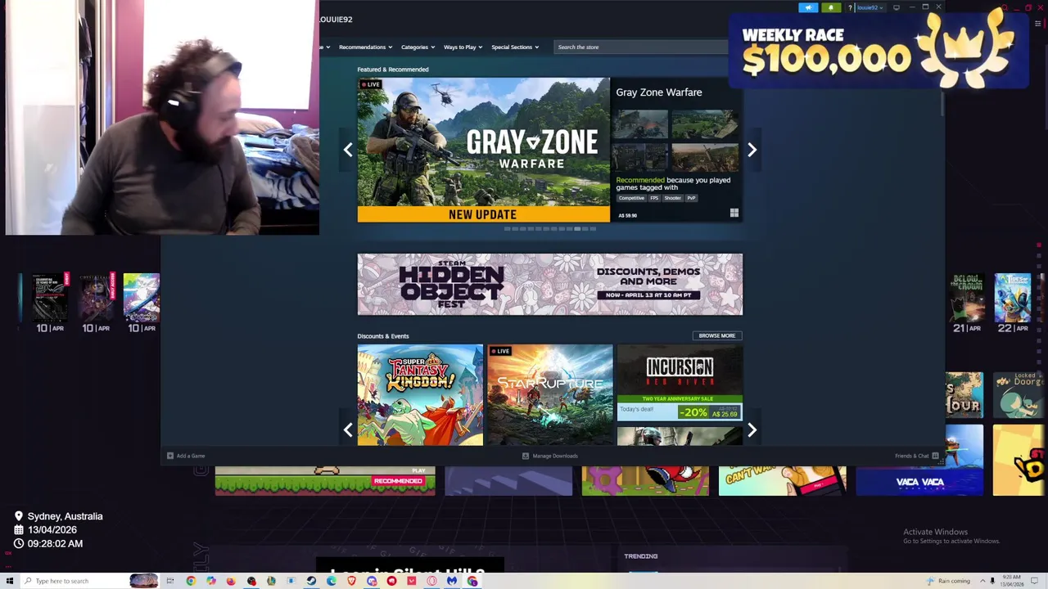Click the Friends & Chat grid icon

[935, 456]
